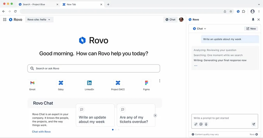This screenshot has width=263, height=138.
Task: Click the Search or ask Rovo field
Action: 94,68
